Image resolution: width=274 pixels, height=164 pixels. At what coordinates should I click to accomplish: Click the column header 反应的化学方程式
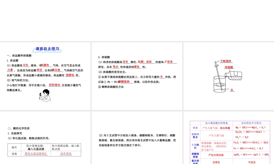(251, 123)
